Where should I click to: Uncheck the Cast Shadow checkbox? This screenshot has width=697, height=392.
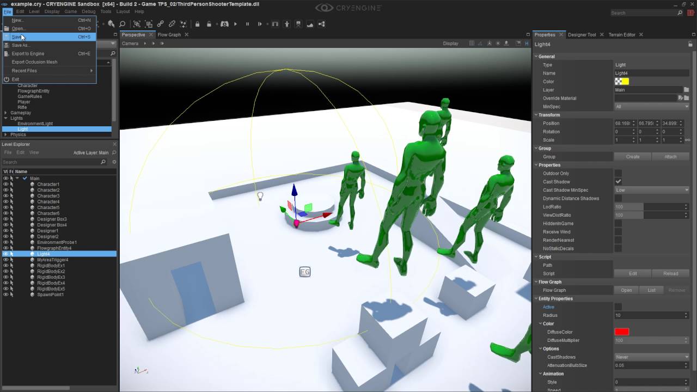tap(618, 181)
